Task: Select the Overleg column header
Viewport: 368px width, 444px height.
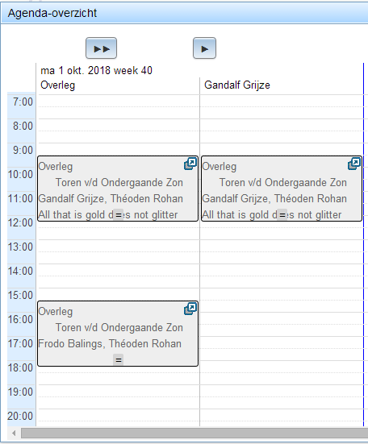Action: coord(58,85)
